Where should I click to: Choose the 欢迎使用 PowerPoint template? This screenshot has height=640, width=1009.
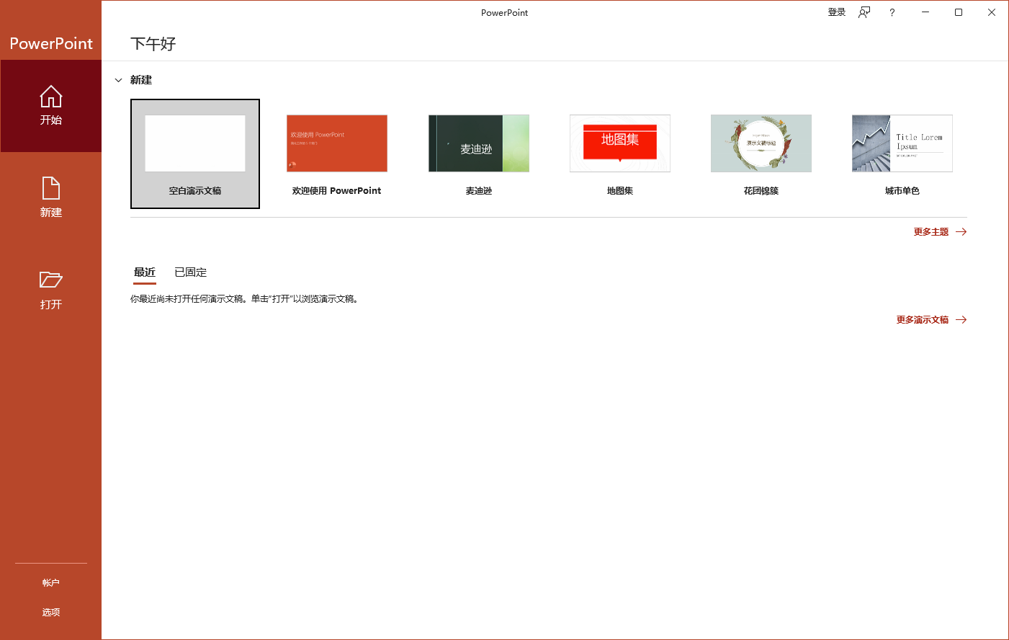point(336,144)
